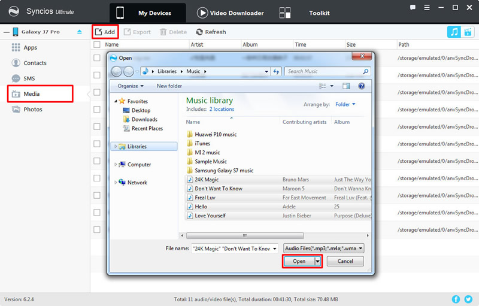The image size is (479, 306).
Task: Click Music in the address breadcrumb
Action: tap(193, 71)
